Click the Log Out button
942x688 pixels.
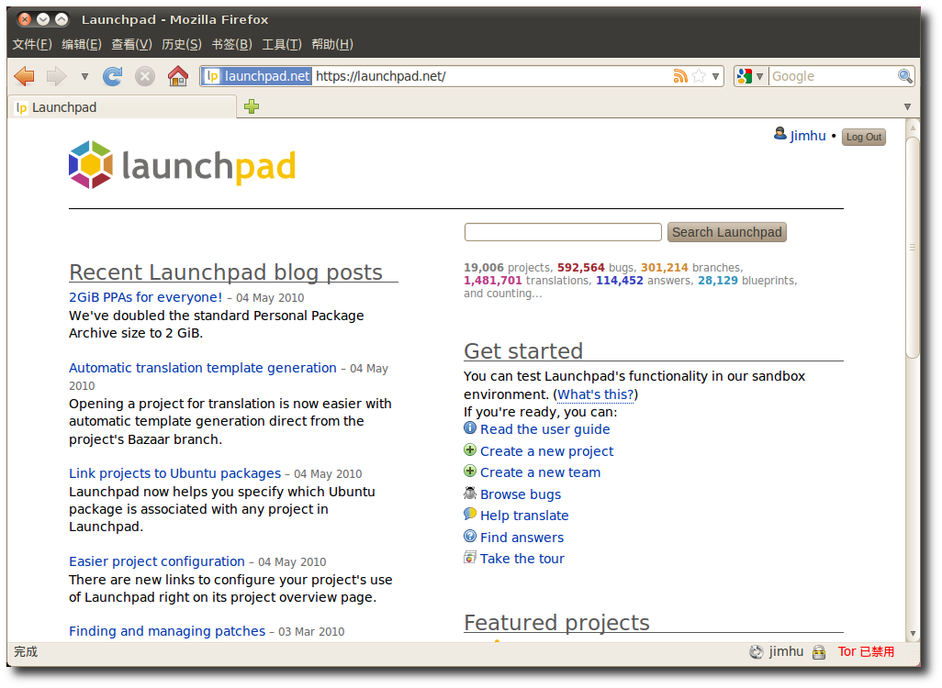click(863, 137)
